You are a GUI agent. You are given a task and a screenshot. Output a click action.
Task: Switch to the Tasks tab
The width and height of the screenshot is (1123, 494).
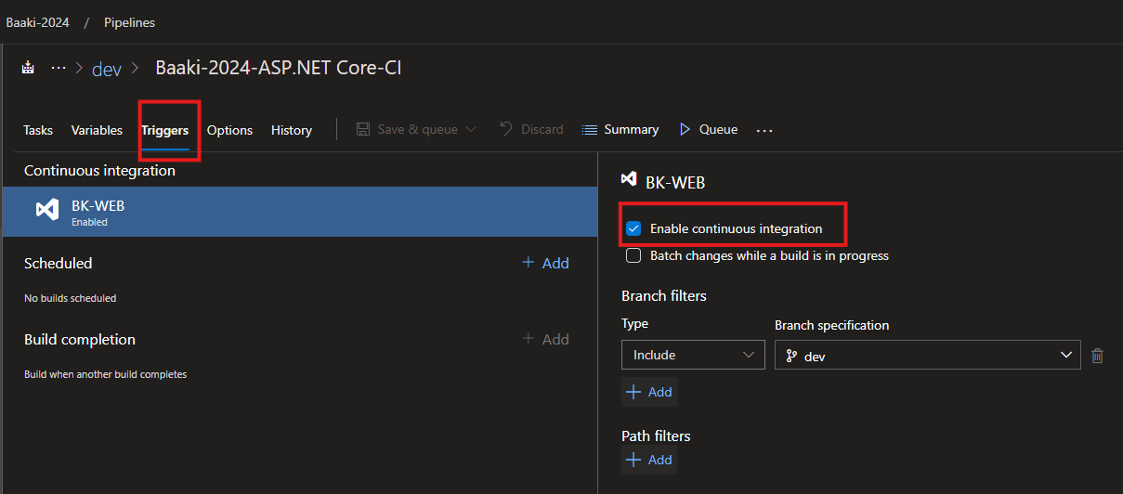coord(38,130)
